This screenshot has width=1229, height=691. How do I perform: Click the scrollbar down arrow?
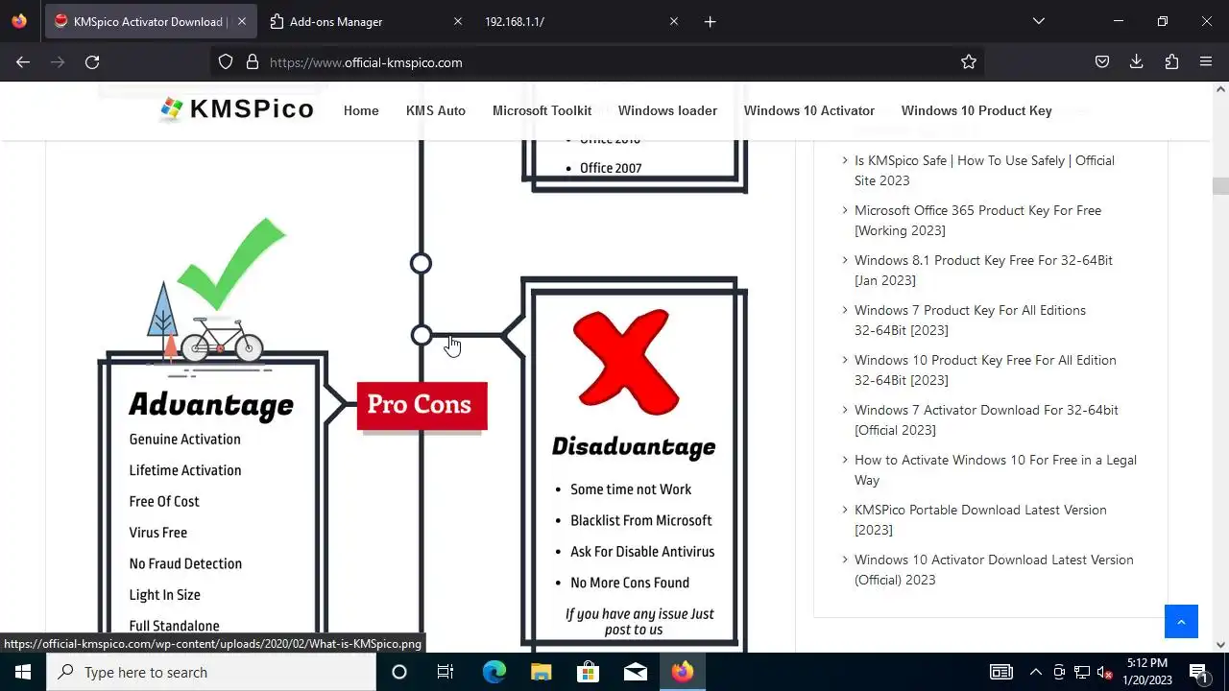(x=1220, y=645)
